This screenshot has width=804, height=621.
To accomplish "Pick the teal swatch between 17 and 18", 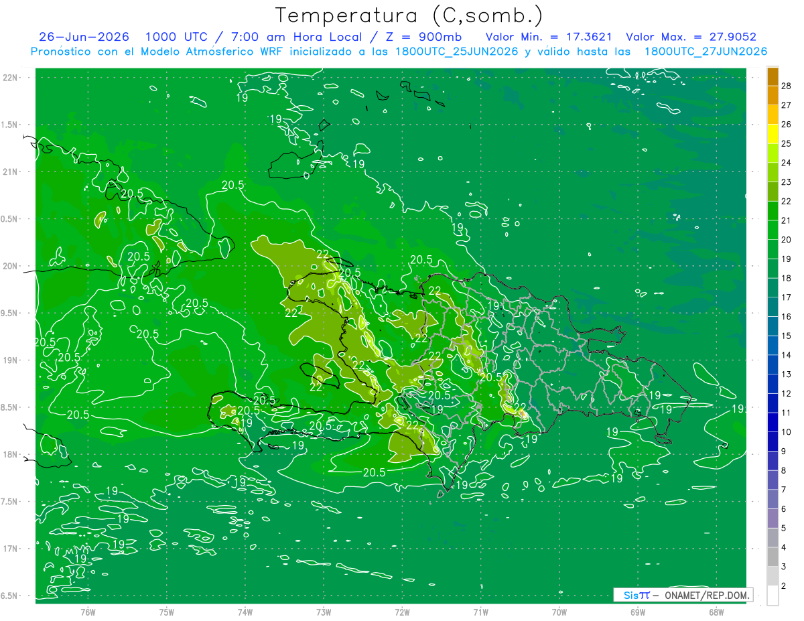I will (773, 288).
